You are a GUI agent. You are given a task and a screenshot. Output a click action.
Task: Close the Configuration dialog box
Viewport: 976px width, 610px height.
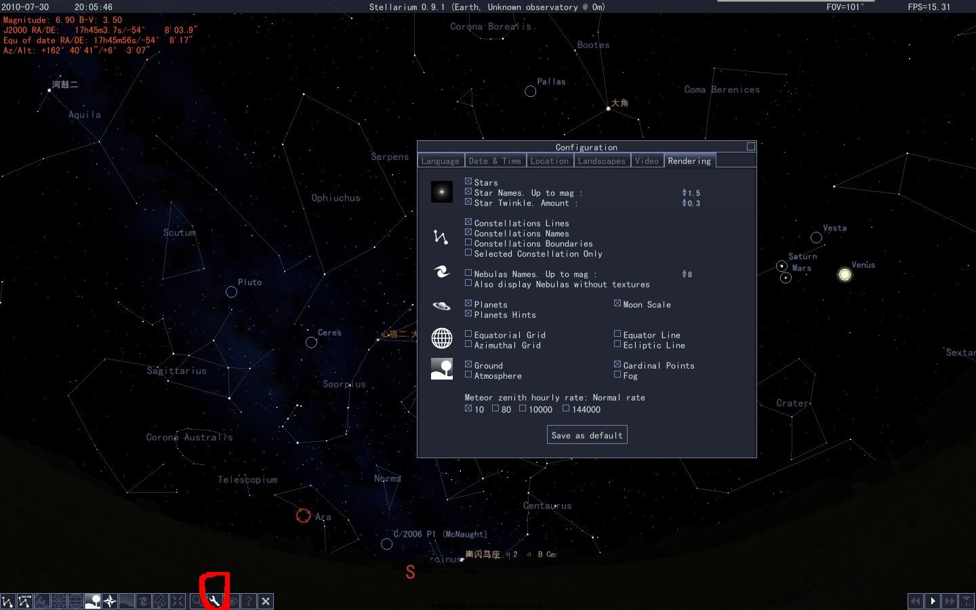click(750, 146)
